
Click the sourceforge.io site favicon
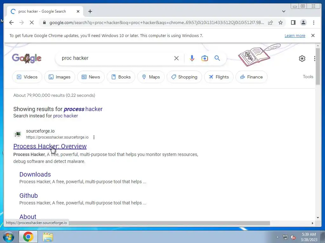18,134
